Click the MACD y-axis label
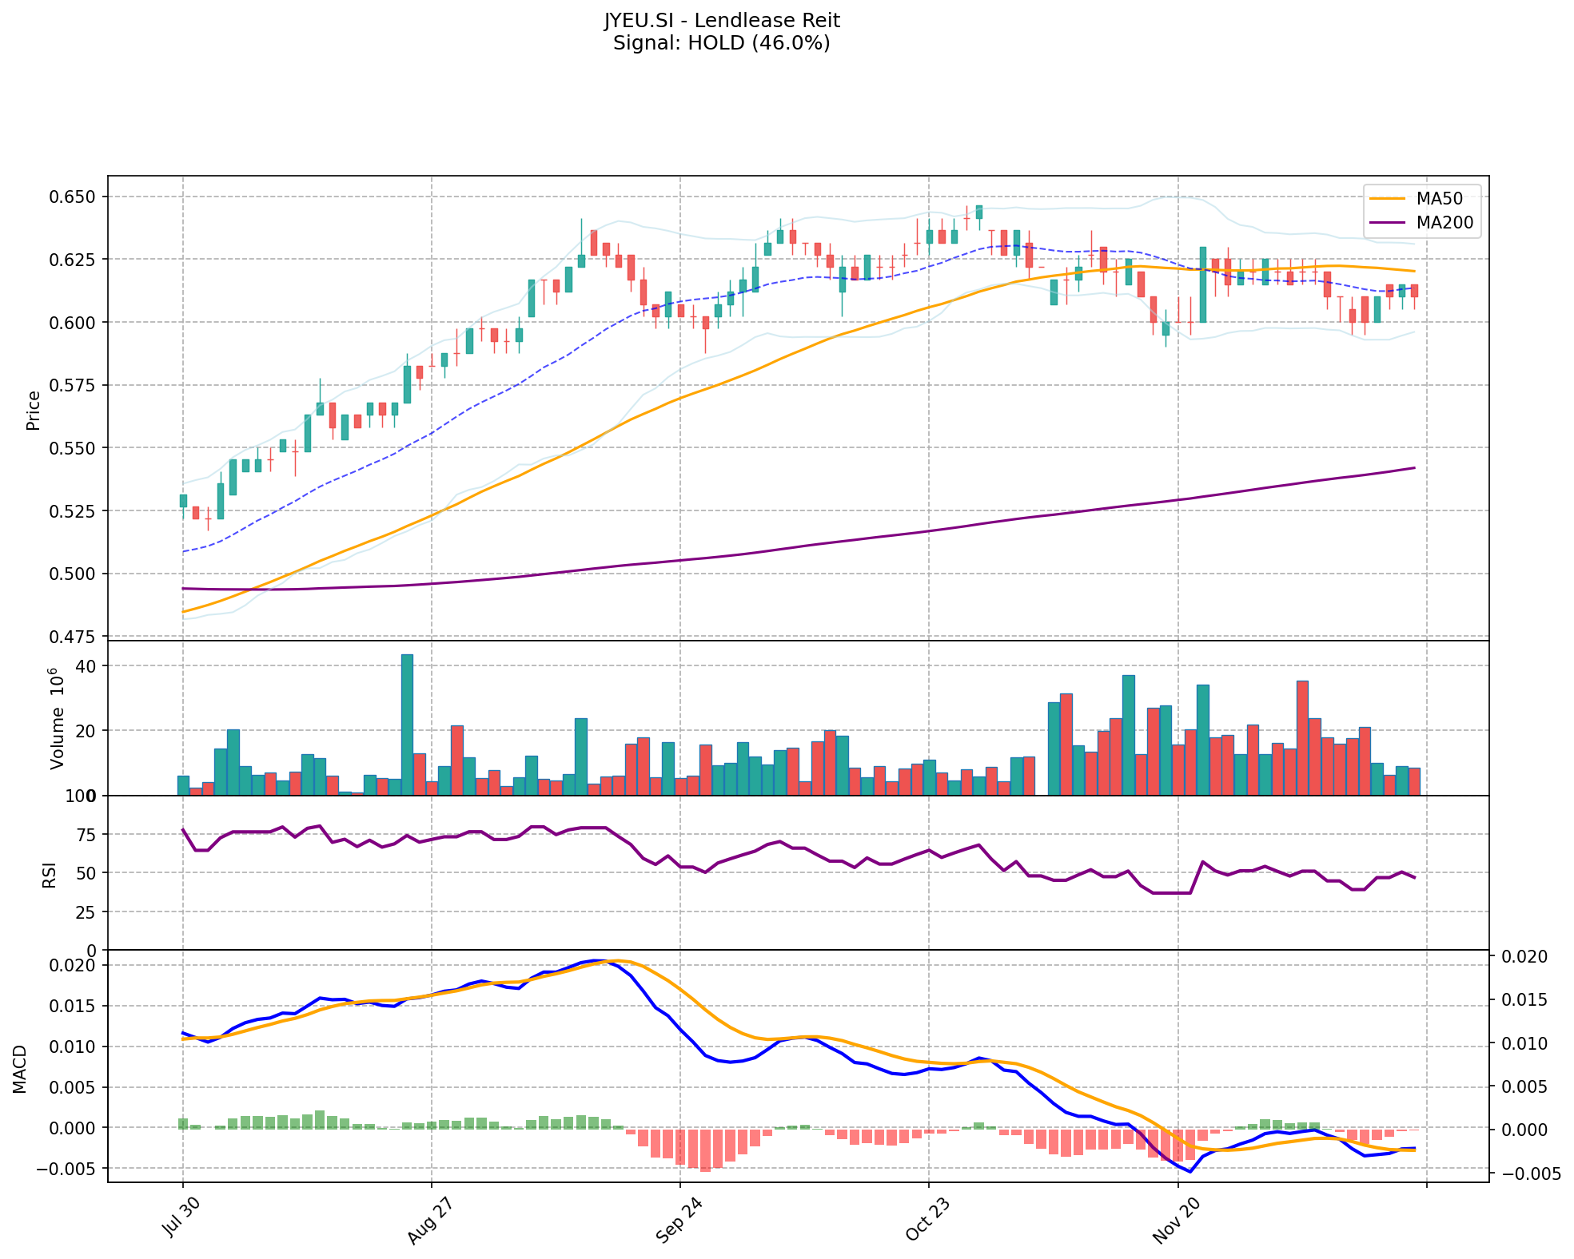This screenshot has height=1259, width=1574. coord(20,1069)
